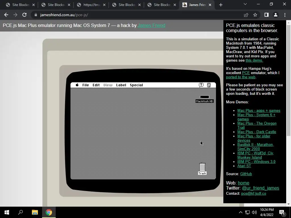Show hidden system tray icons
The height and width of the screenshot is (218, 291).
(x=240, y=212)
